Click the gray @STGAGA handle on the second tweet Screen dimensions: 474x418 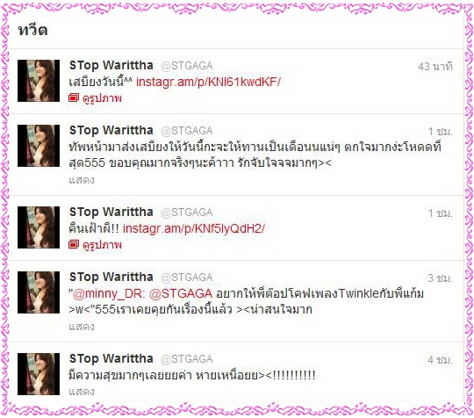(187, 131)
